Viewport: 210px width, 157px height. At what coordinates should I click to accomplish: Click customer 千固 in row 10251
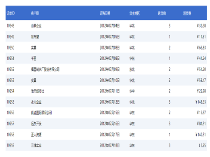[34, 59]
